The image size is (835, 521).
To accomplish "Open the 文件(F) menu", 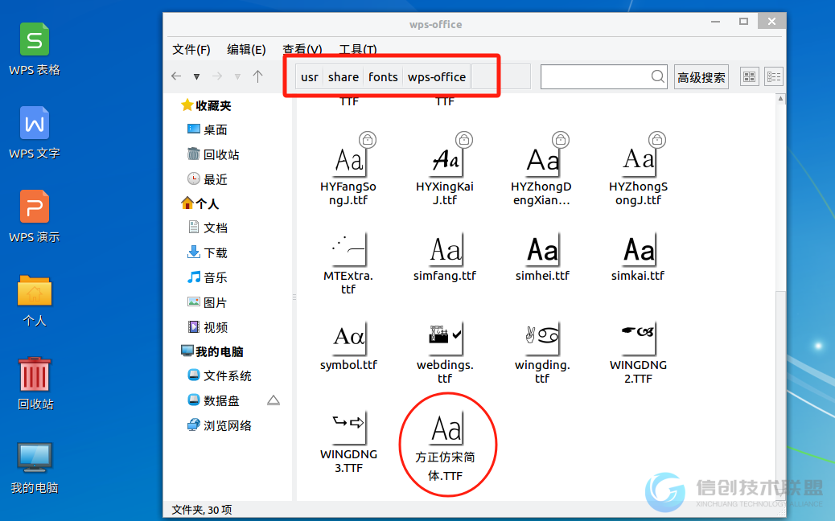I will 191,49.
